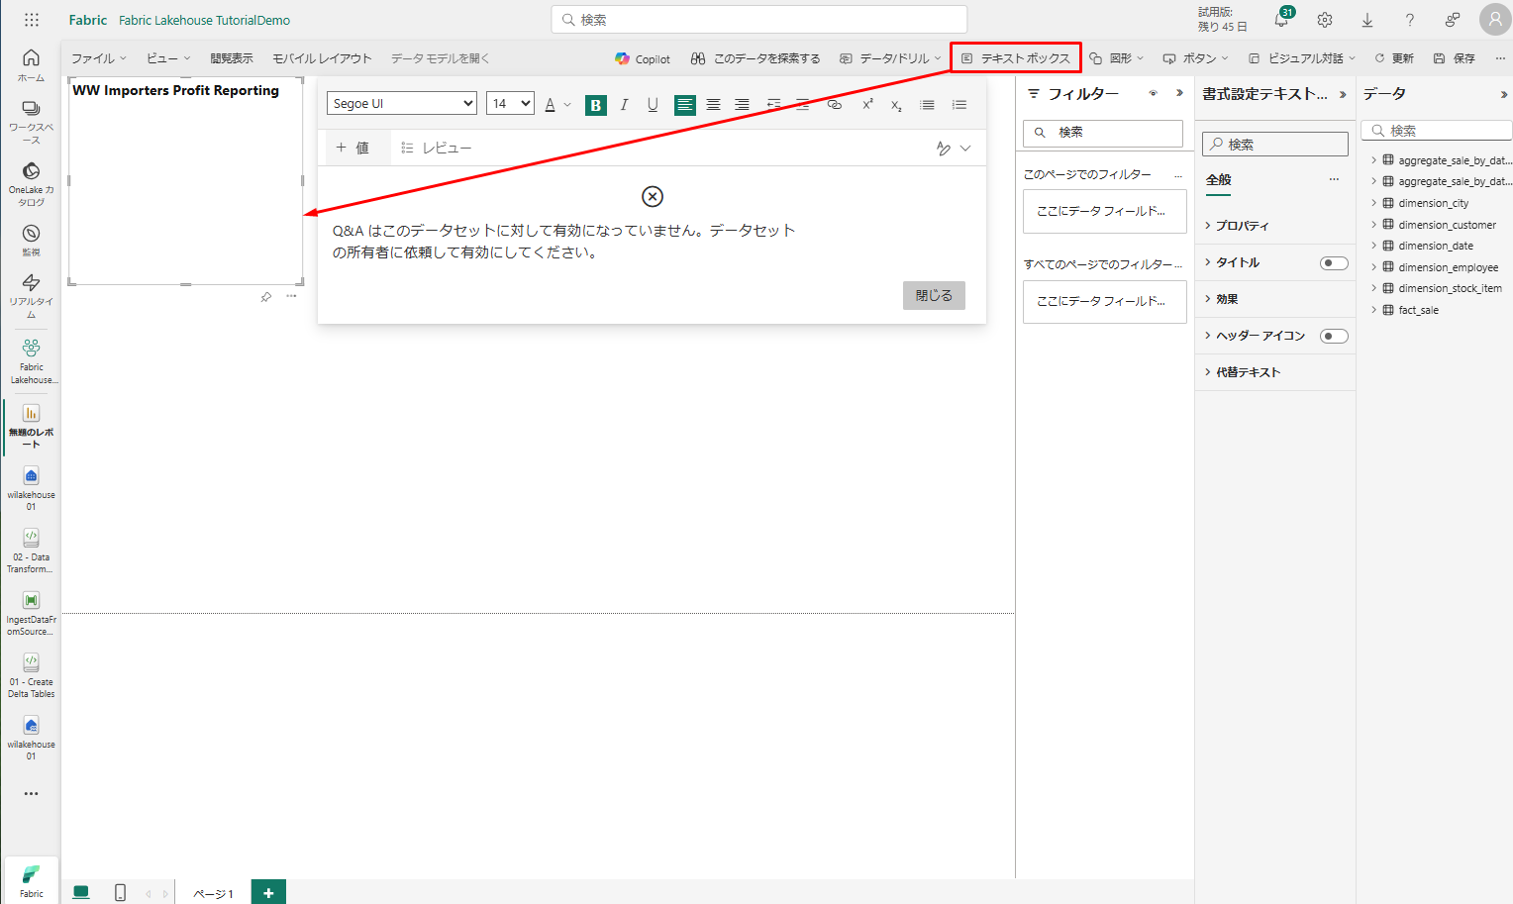Select the ページ 1 tab
Image resolution: width=1513 pixels, height=904 pixels.
point(213,893)
